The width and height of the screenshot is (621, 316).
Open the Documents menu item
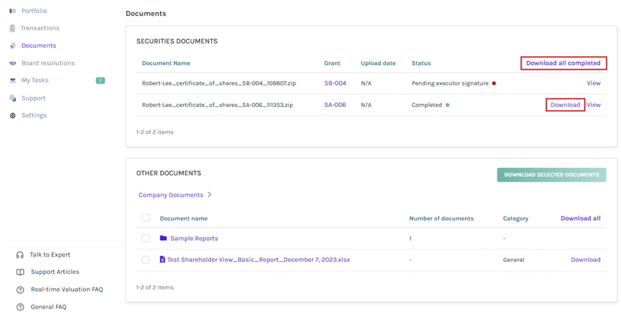click(x=38, y=46)
